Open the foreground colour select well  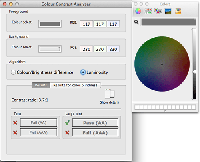pos(50,24)
